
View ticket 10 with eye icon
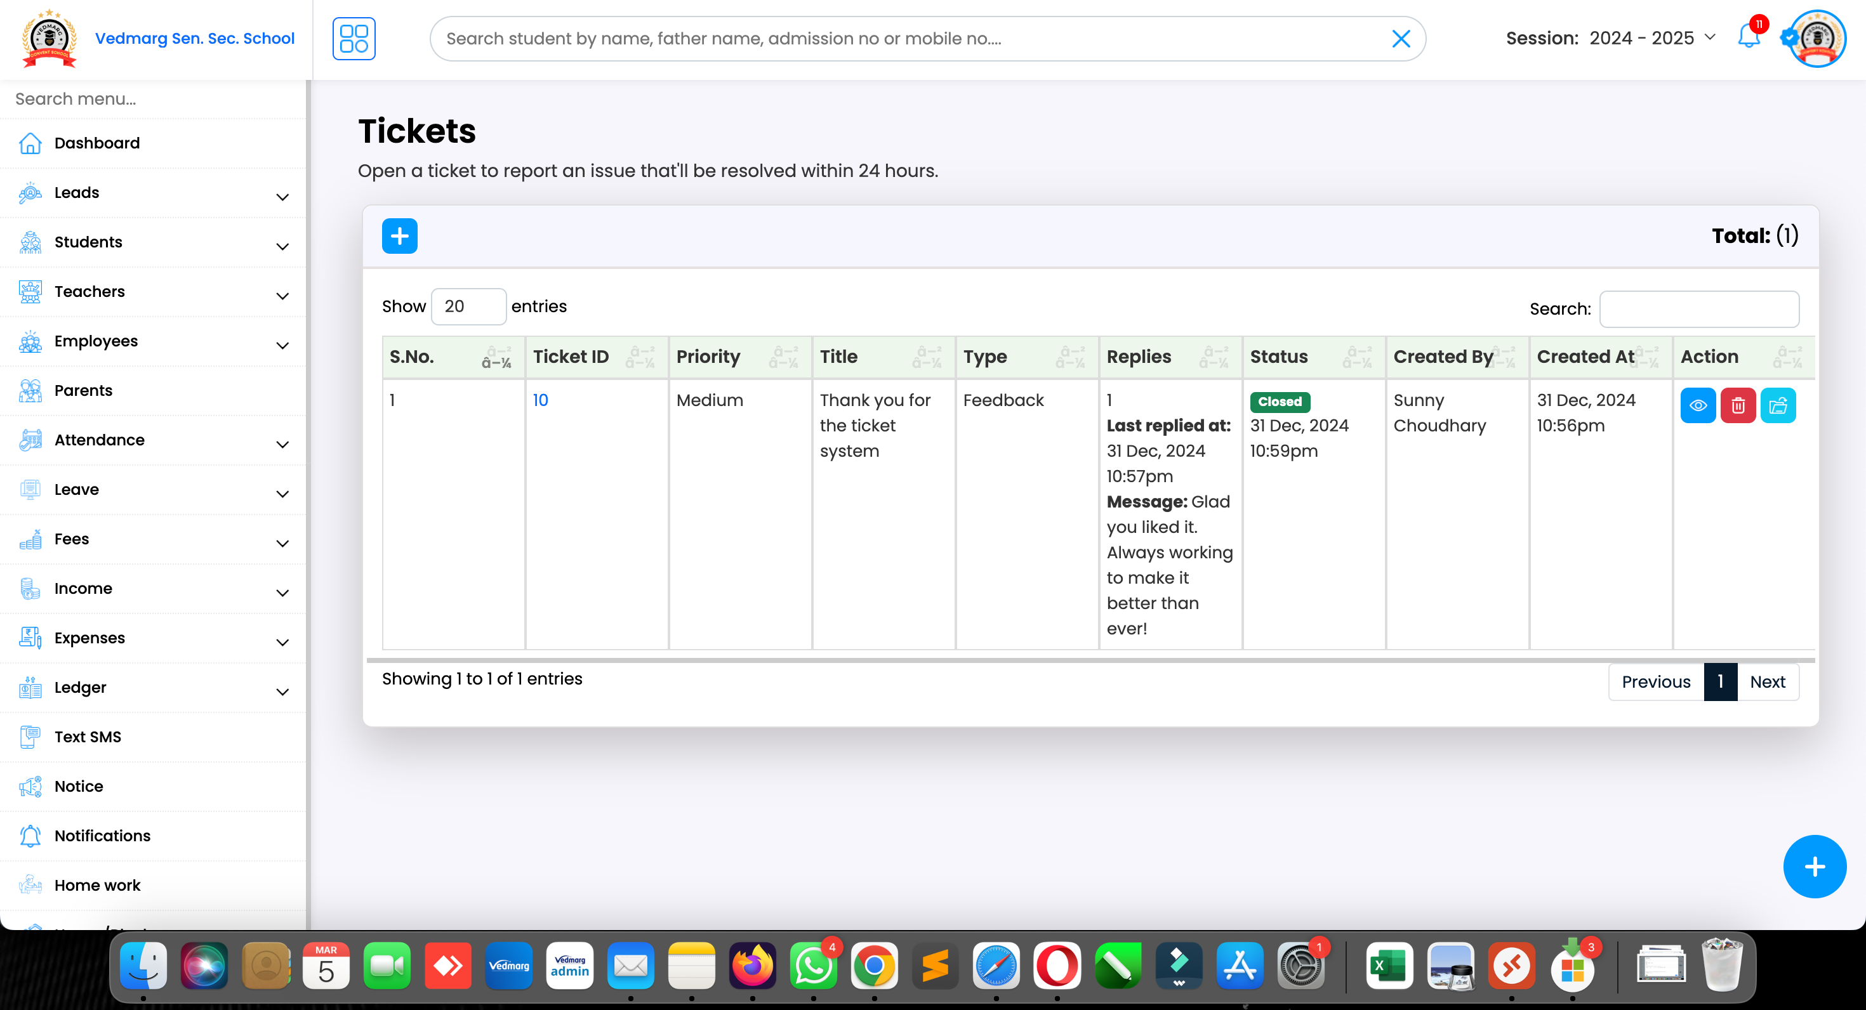[x=1697, y=405]
